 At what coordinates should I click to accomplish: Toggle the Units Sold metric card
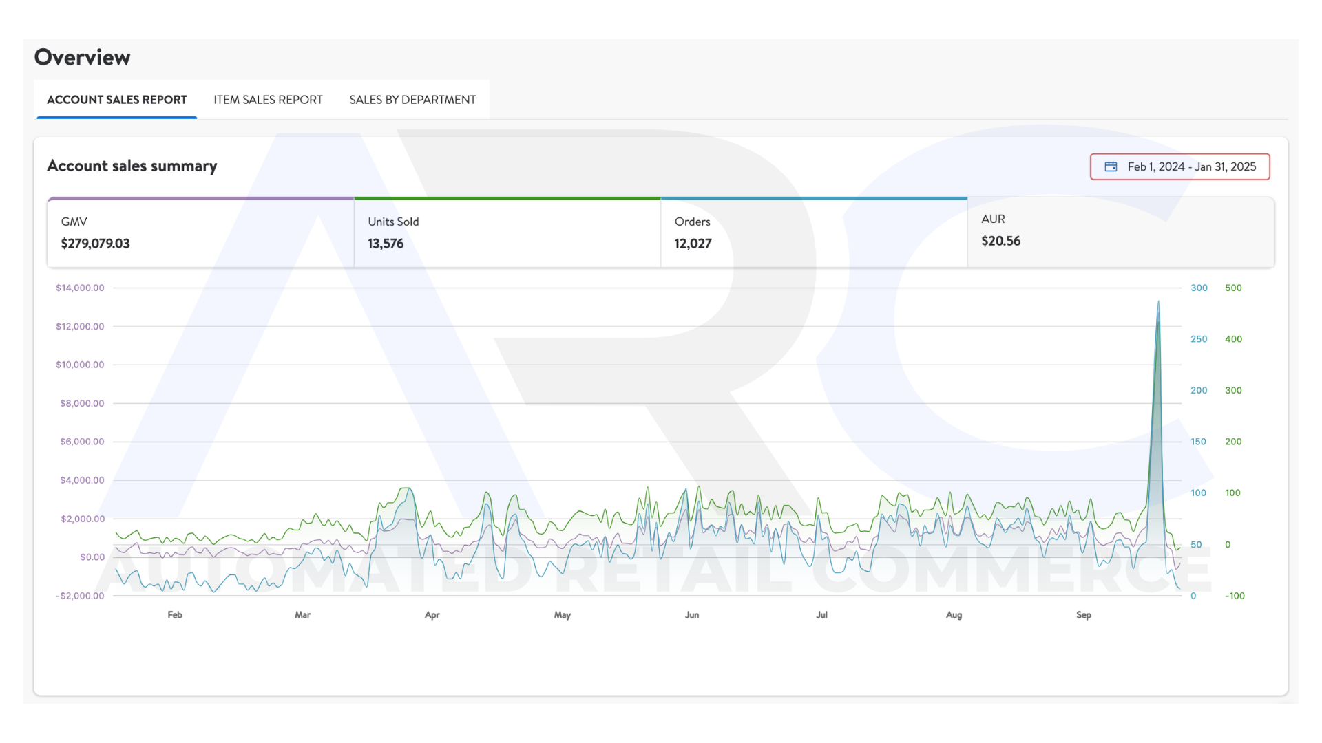[507, 233]
